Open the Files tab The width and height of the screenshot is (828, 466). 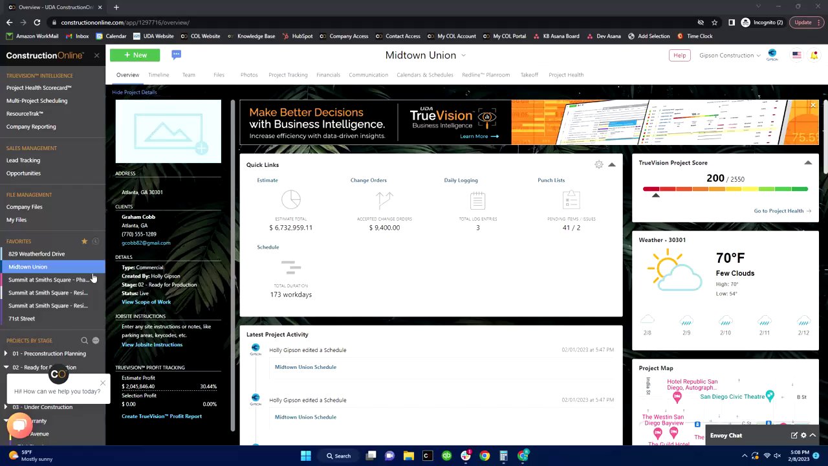(x=219, y=75)
